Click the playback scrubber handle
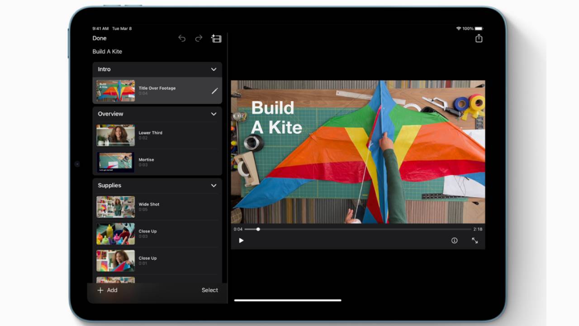This screenshot has width=579, height=326. tap(258, 229)
